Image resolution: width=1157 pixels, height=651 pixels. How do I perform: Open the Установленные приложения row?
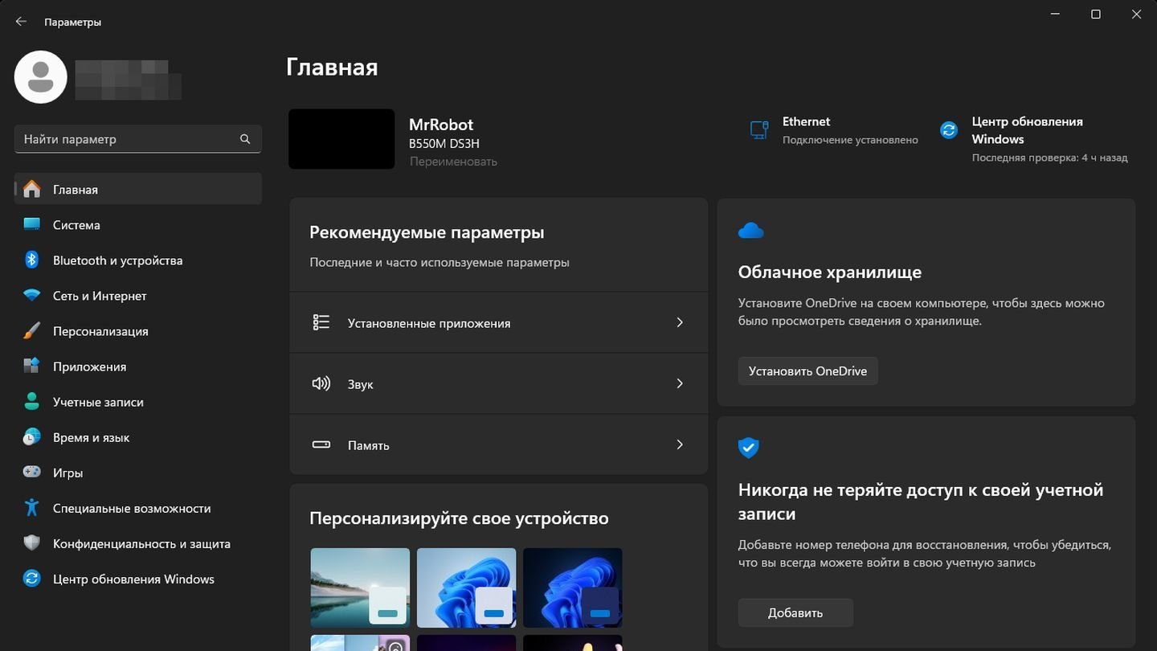[498, 322]
